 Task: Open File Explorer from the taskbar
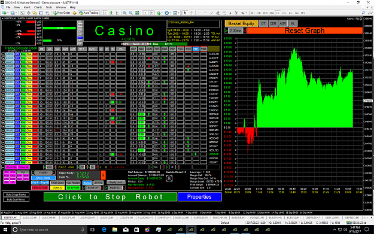(115, 229)
